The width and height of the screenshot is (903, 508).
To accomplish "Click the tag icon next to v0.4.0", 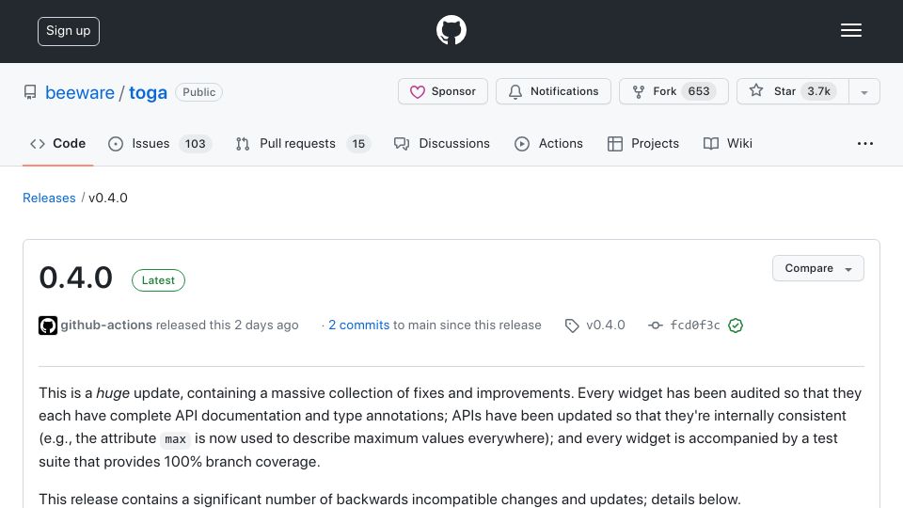I will [572, 326].
